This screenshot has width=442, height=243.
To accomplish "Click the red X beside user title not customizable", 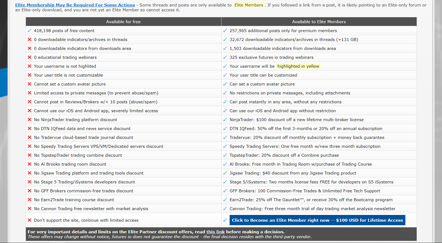I will (30, 75).
